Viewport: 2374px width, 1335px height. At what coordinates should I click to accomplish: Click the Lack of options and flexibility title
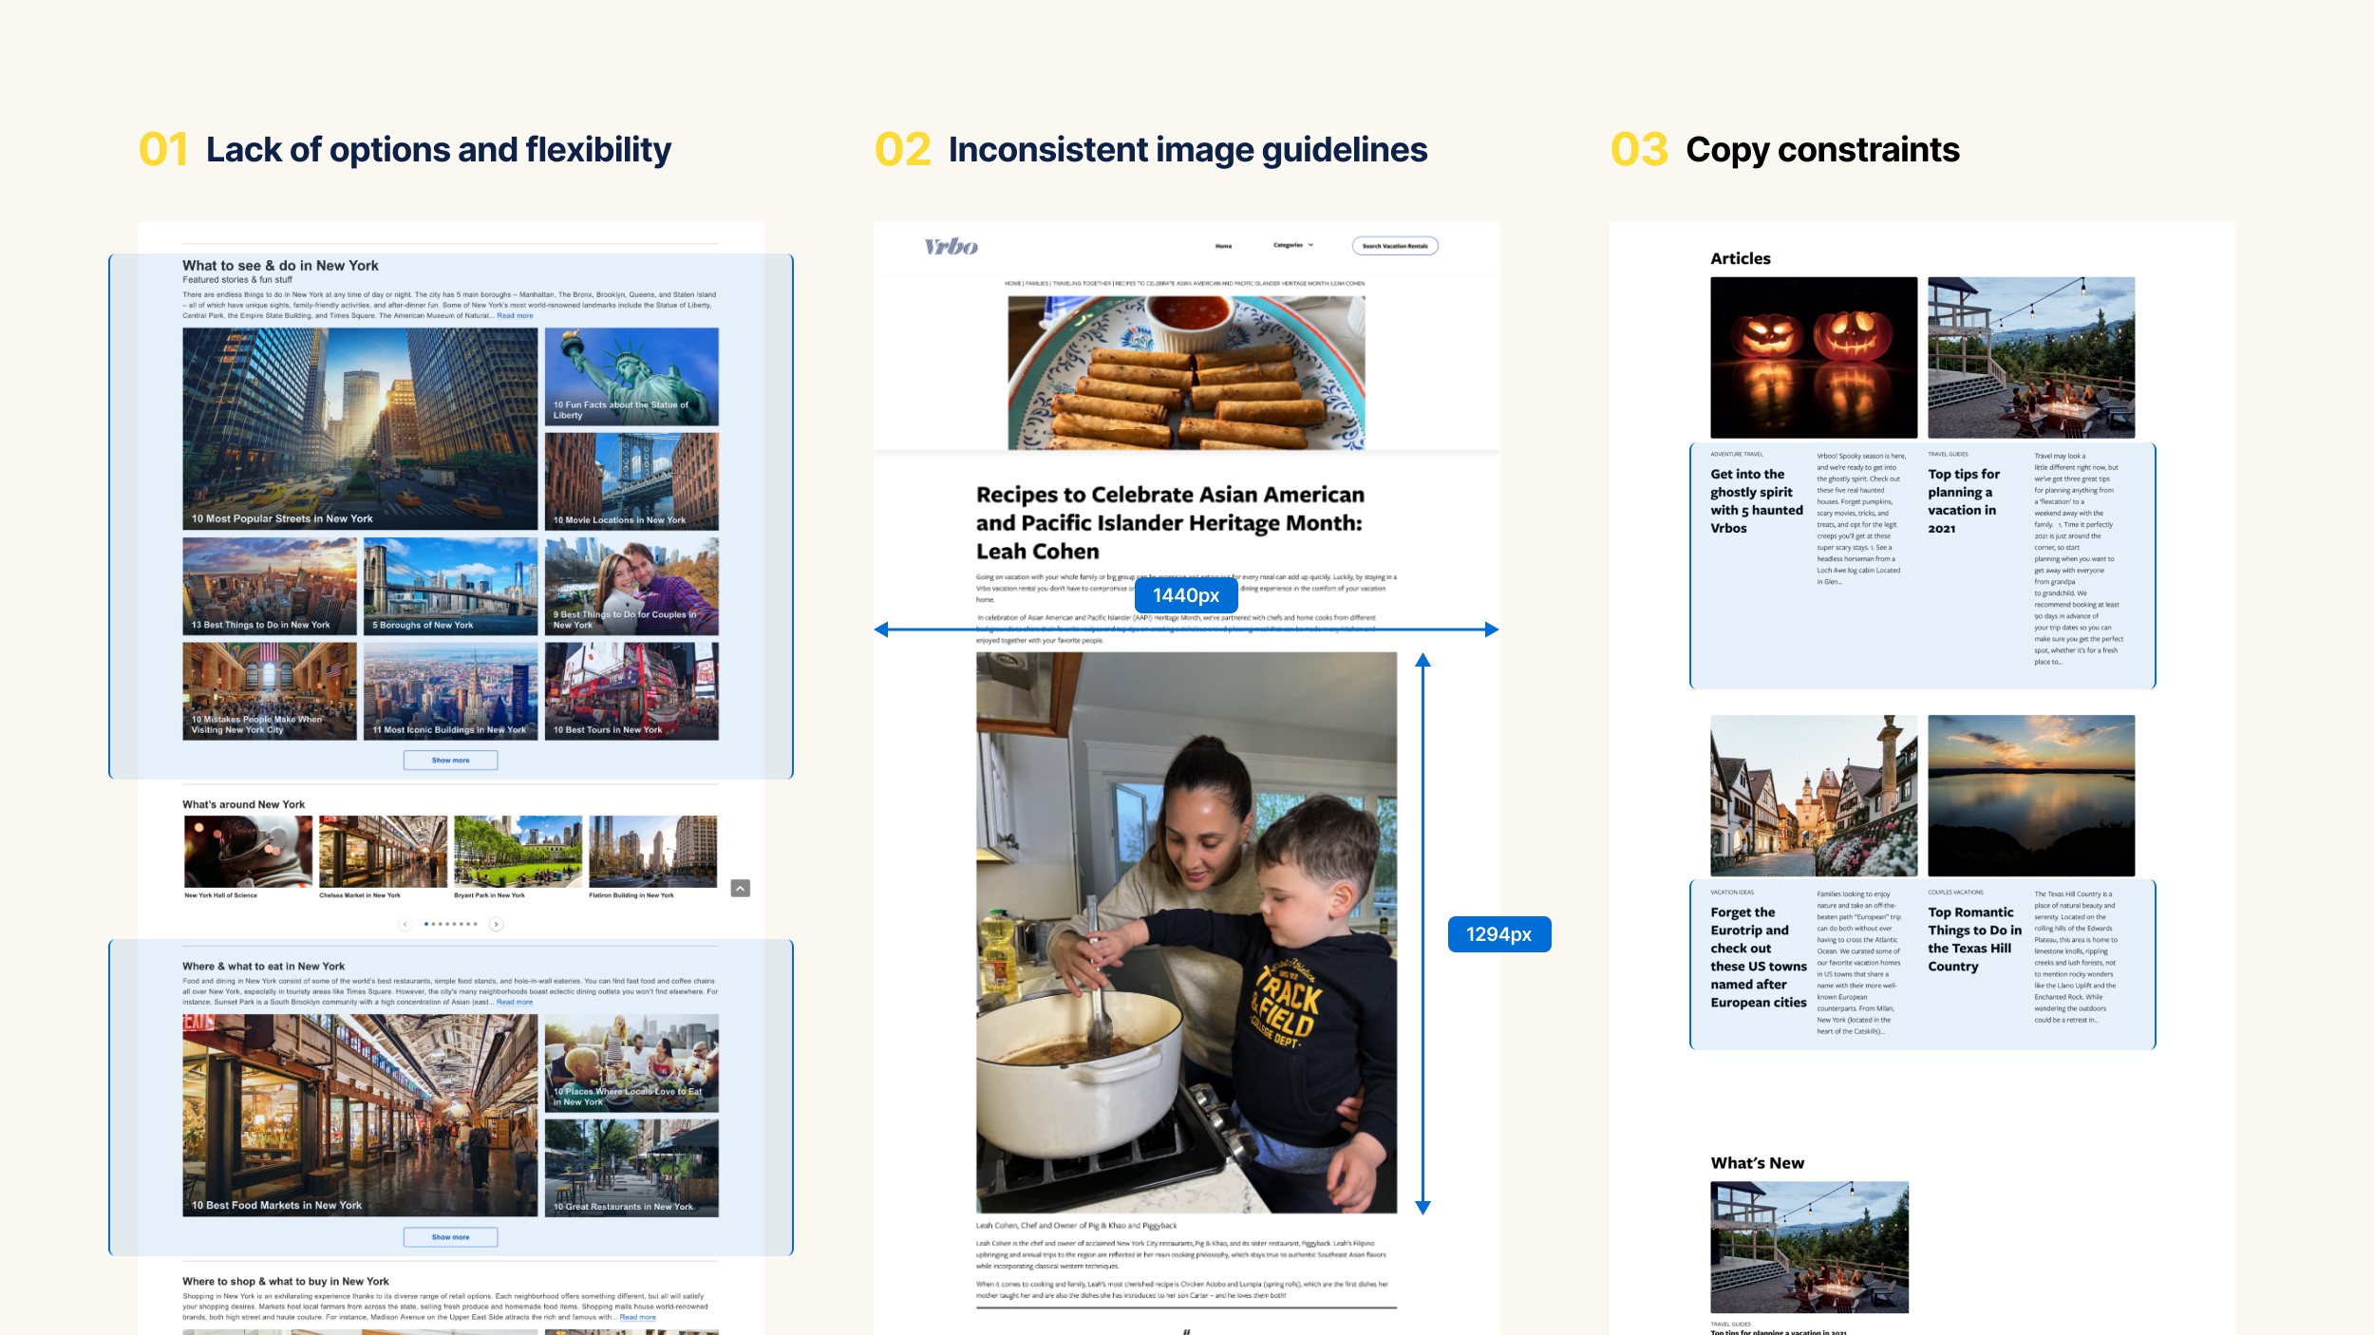[x=439, y=150]
